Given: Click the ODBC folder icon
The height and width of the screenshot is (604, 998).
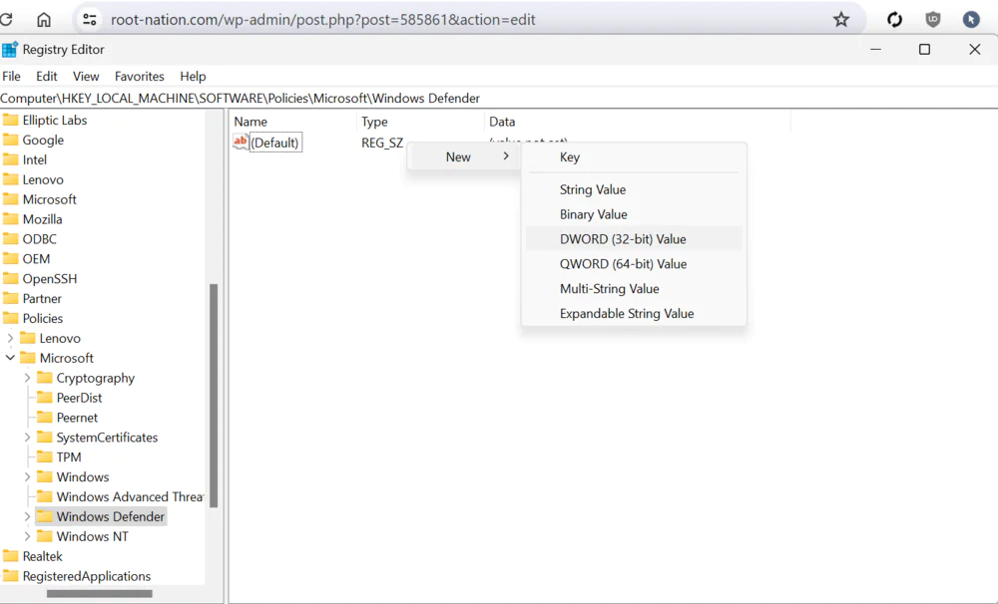Looking at the screenshot, I should (10, 238).
